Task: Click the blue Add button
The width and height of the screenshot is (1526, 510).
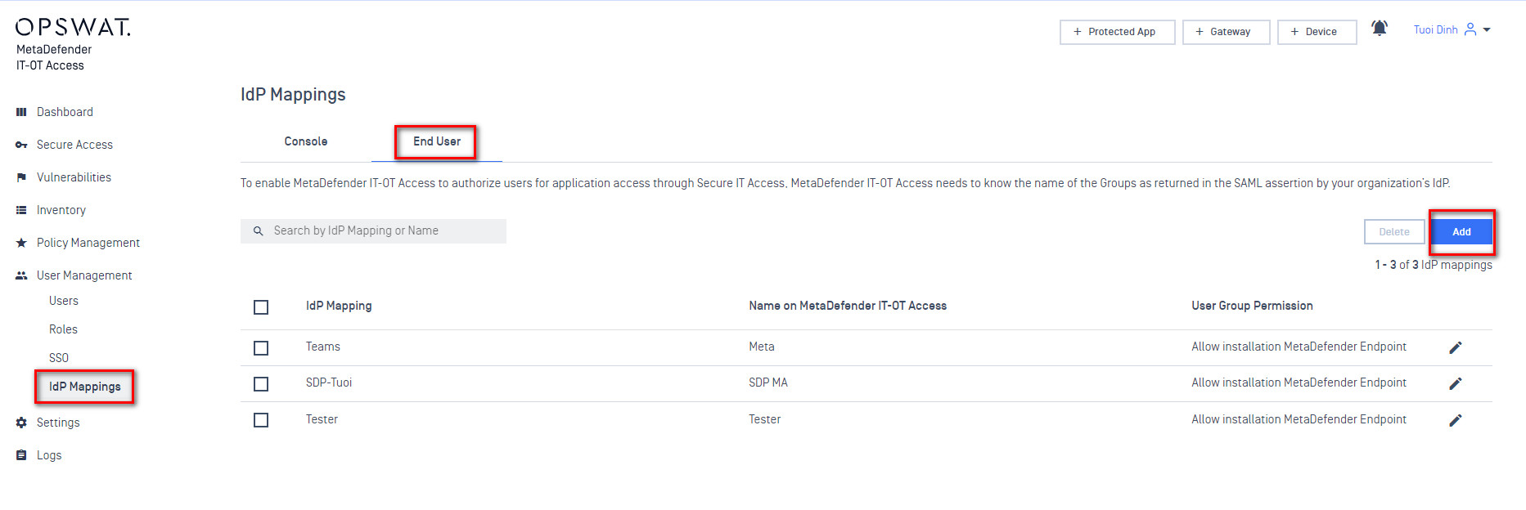Action: point(1461,232)
